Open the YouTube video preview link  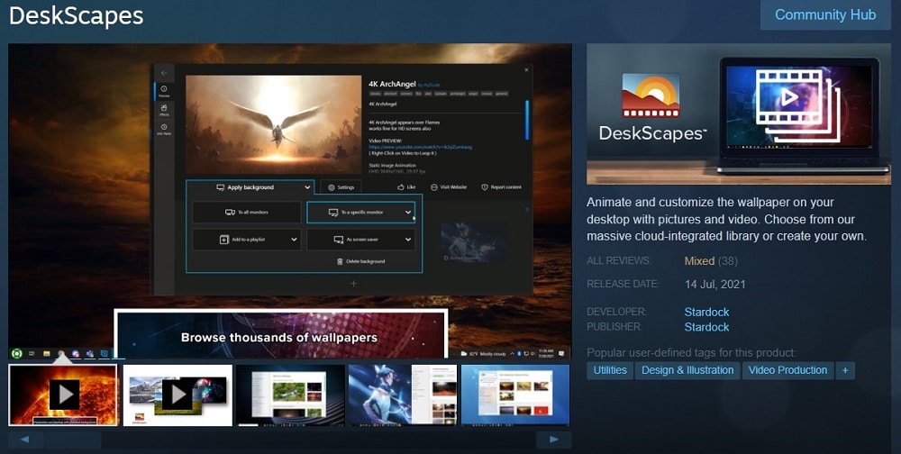[x=420, y=147]
